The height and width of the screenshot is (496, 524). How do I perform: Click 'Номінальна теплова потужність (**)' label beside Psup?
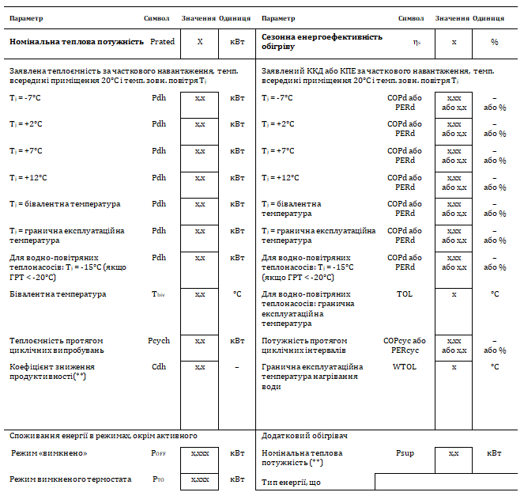(x=302, y=458)
